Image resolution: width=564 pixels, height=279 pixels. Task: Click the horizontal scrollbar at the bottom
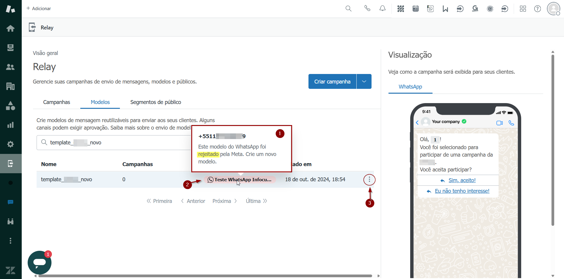coord(205,276)
